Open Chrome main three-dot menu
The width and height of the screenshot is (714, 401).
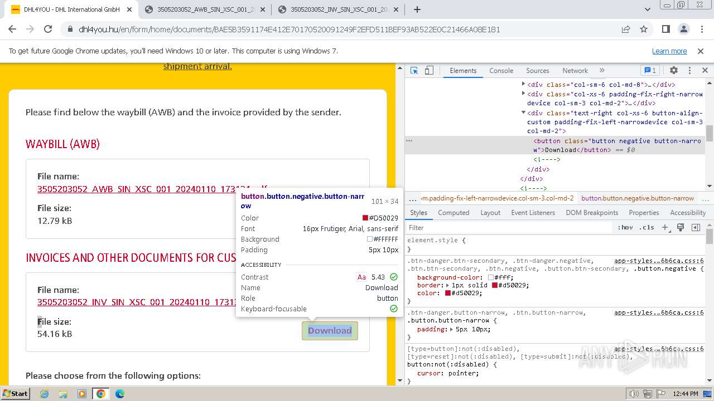(x=701, y=30)
